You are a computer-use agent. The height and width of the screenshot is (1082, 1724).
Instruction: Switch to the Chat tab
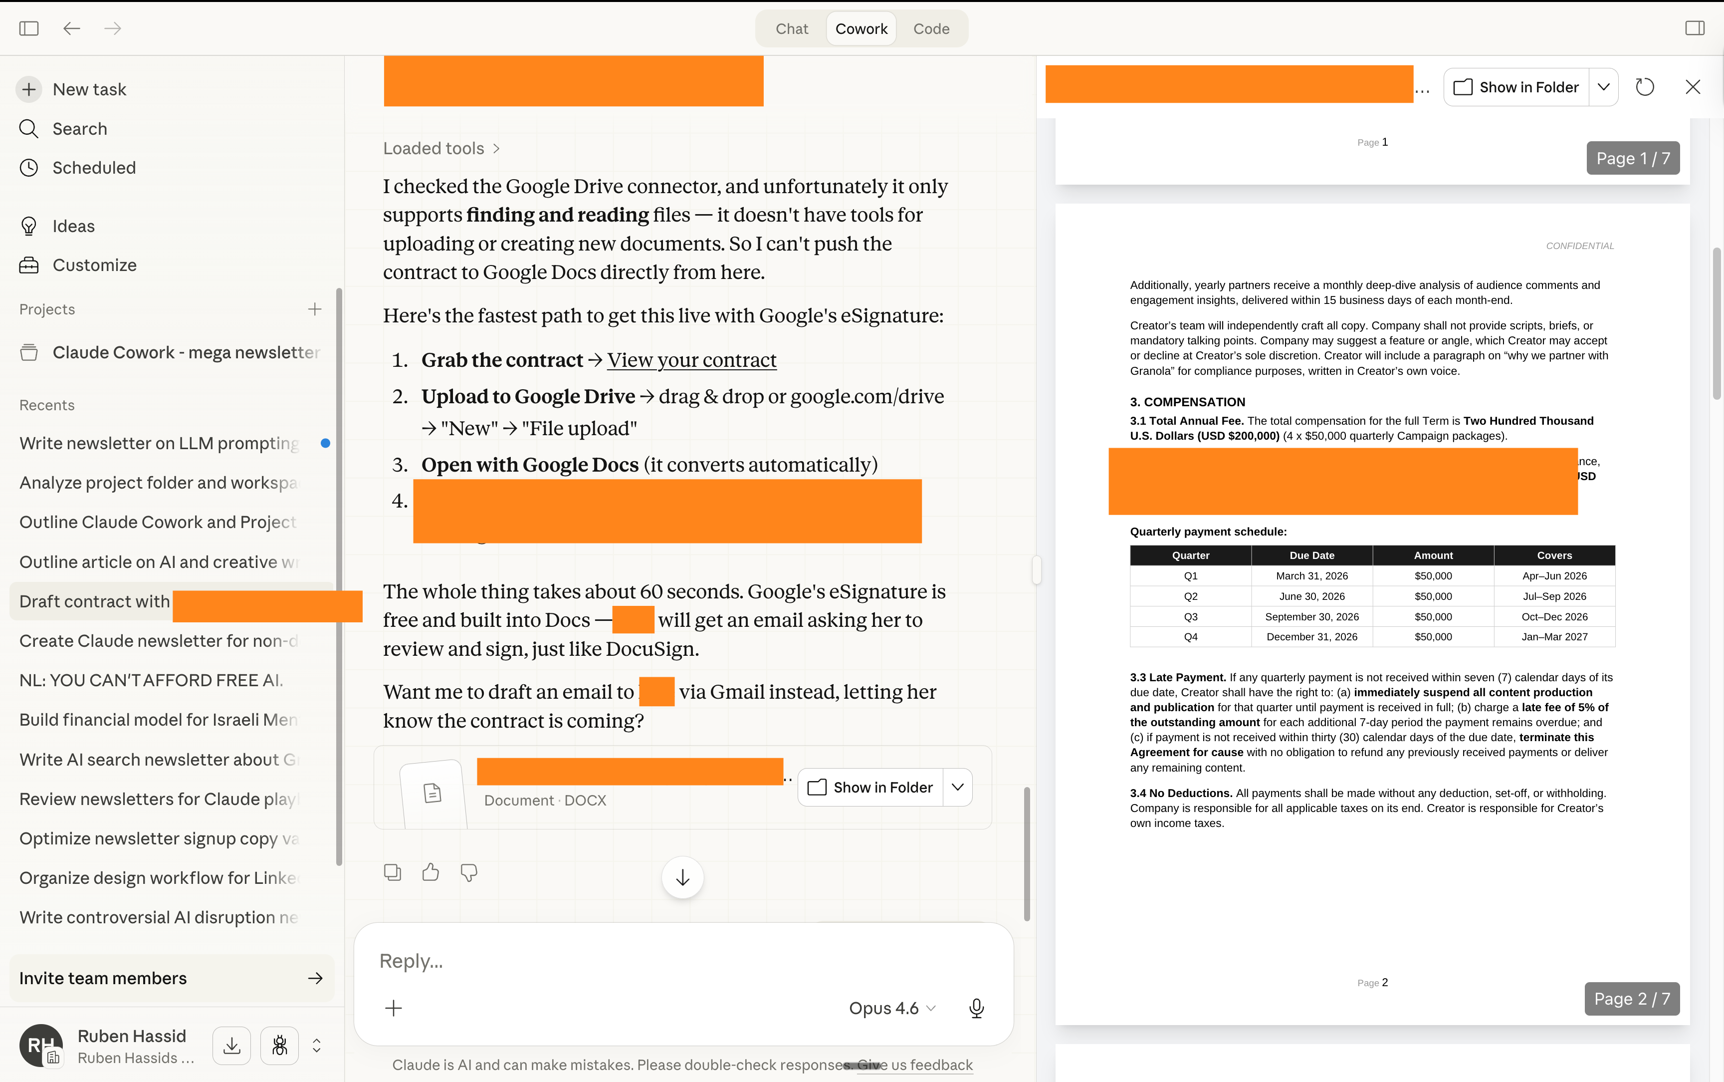792,28
